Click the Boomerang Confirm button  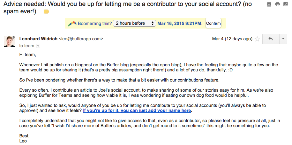(213, 23)
